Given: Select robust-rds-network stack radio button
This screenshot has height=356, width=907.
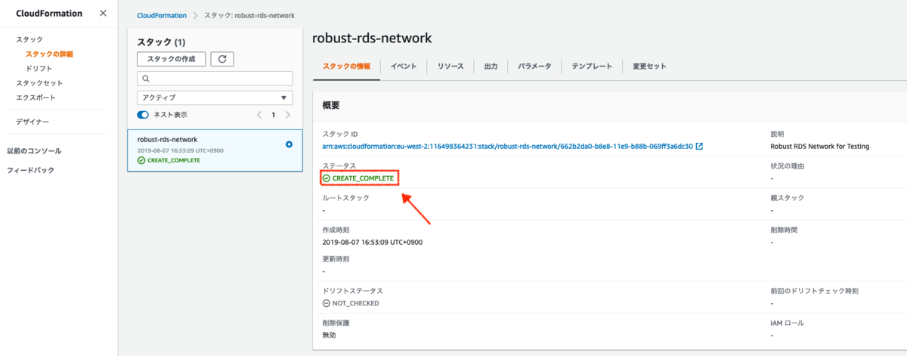Looking at the screenshot, I should coord(289,144).
